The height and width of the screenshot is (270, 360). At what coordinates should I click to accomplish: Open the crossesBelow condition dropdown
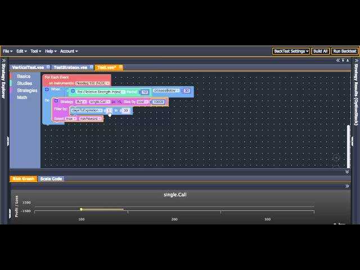tap(166, 91)
